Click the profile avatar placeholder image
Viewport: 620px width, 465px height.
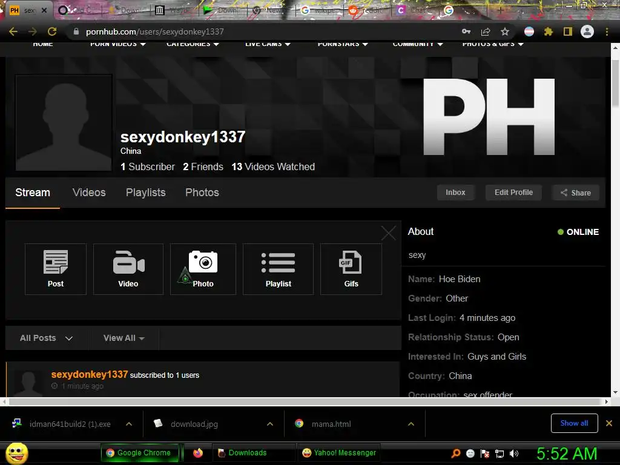(x=64, y=122)
